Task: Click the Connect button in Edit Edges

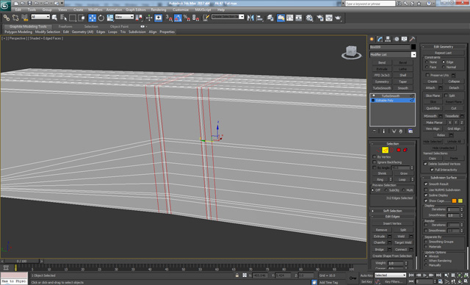Action: 401,249
